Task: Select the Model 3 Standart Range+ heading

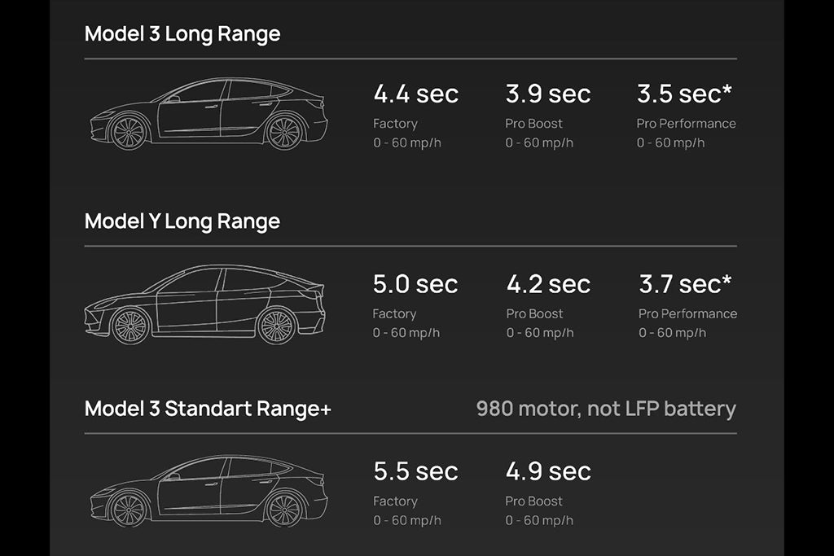Action: (x=208, y=409)
